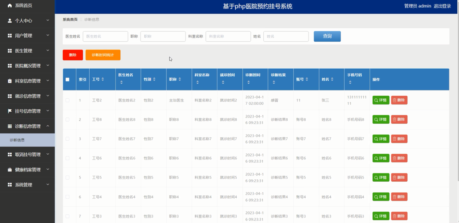The image size is (459, 223).
Task: Click the grid icon beside 系统管理
Action: tap(10, 184)
